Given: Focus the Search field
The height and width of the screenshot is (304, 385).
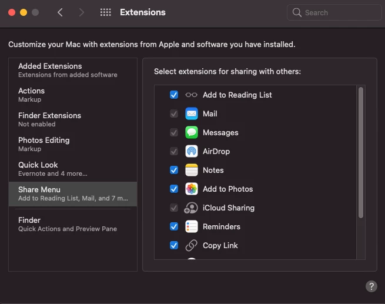Looking at the screenshot, I should pos(334,12).
